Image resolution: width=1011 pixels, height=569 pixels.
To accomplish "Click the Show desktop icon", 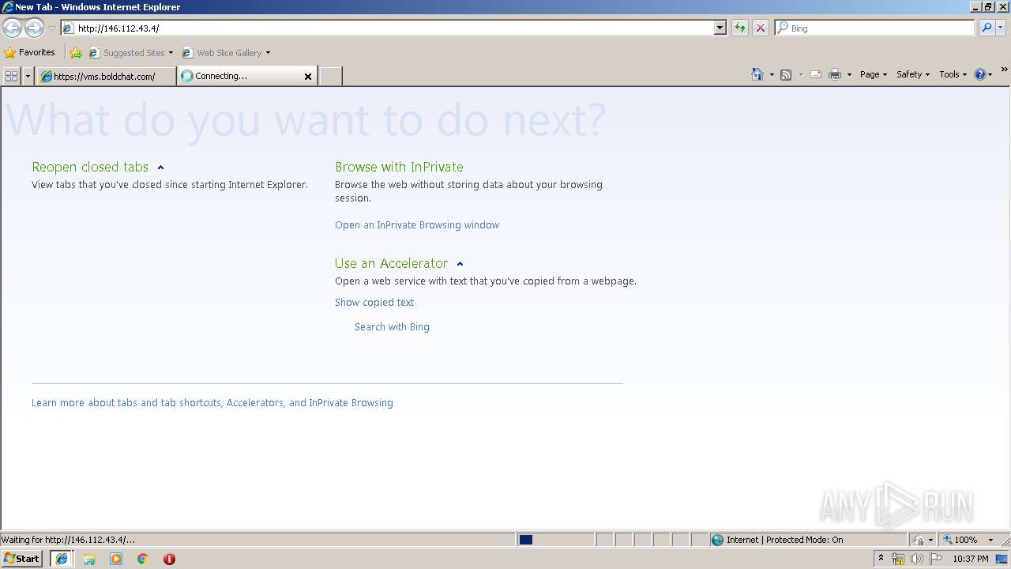I will pos(1002,559).
